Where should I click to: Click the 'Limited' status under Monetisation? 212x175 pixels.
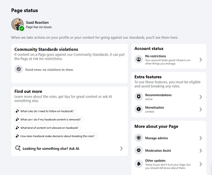150,112
